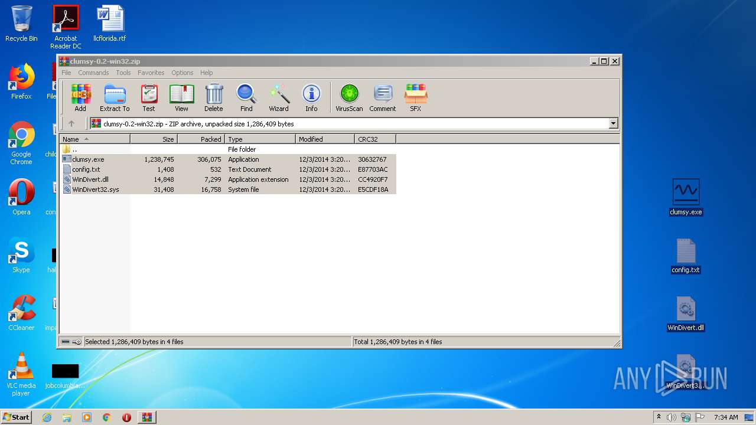The width and height of the screenshot is (756, 425).
Task: Sort by the CRC32 column header
Action: tap(376, 139)
